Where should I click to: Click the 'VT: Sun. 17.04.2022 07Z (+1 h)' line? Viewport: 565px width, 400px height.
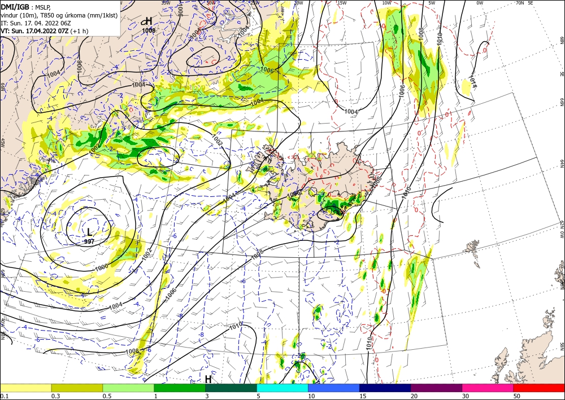pyautogui.click(x=44, y=30)
